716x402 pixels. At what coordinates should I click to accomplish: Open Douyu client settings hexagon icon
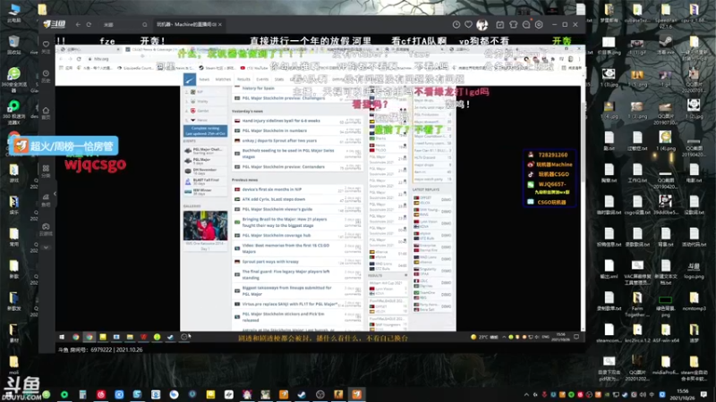coord(539,25)
